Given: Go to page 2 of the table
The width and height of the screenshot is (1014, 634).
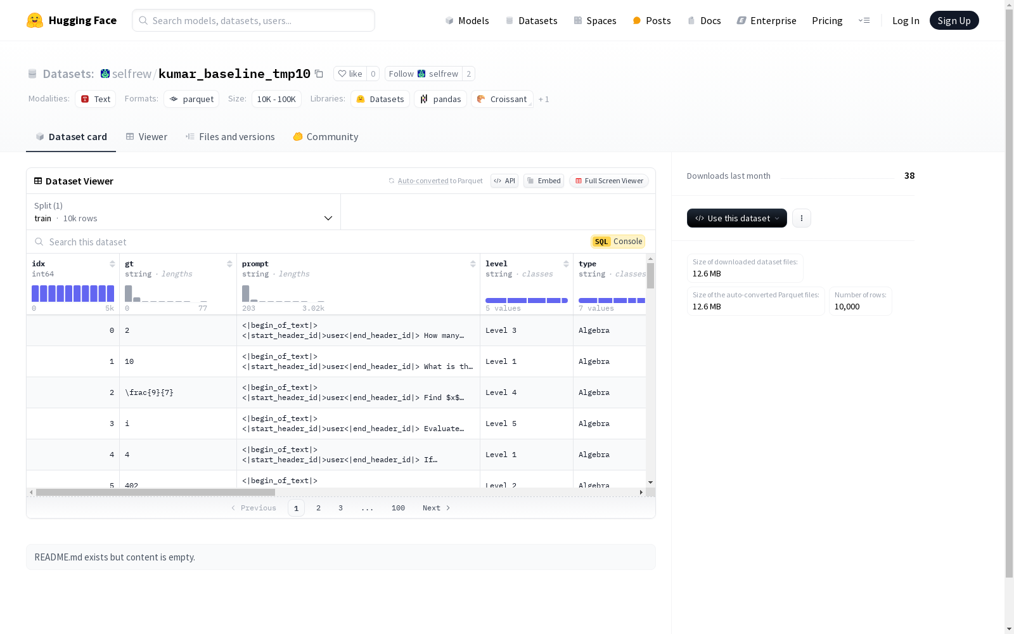Looking at the screenshot, I should coord(318,508).
